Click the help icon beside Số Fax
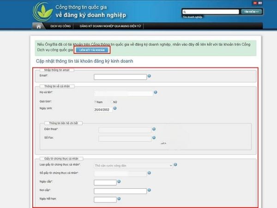The image size is (277, 208). (x=154, y=138)
